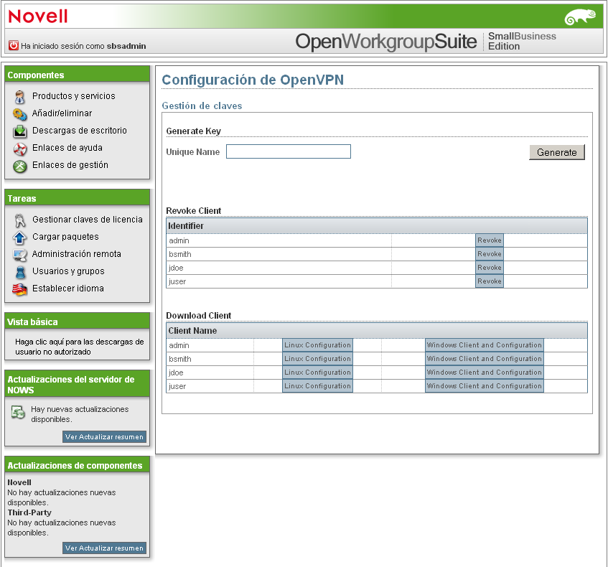Image resolution: width=608 pixels, height=567 pixels.
Task: Open Descargas de escritorio link
Action: point(80,131)
